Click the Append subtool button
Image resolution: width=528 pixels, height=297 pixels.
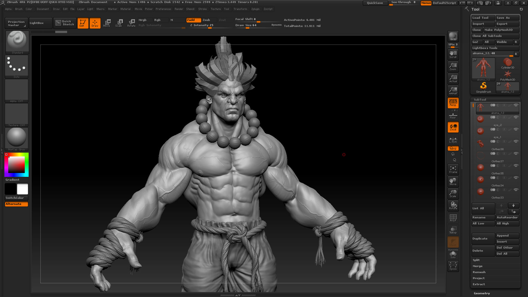pos(508,236)
